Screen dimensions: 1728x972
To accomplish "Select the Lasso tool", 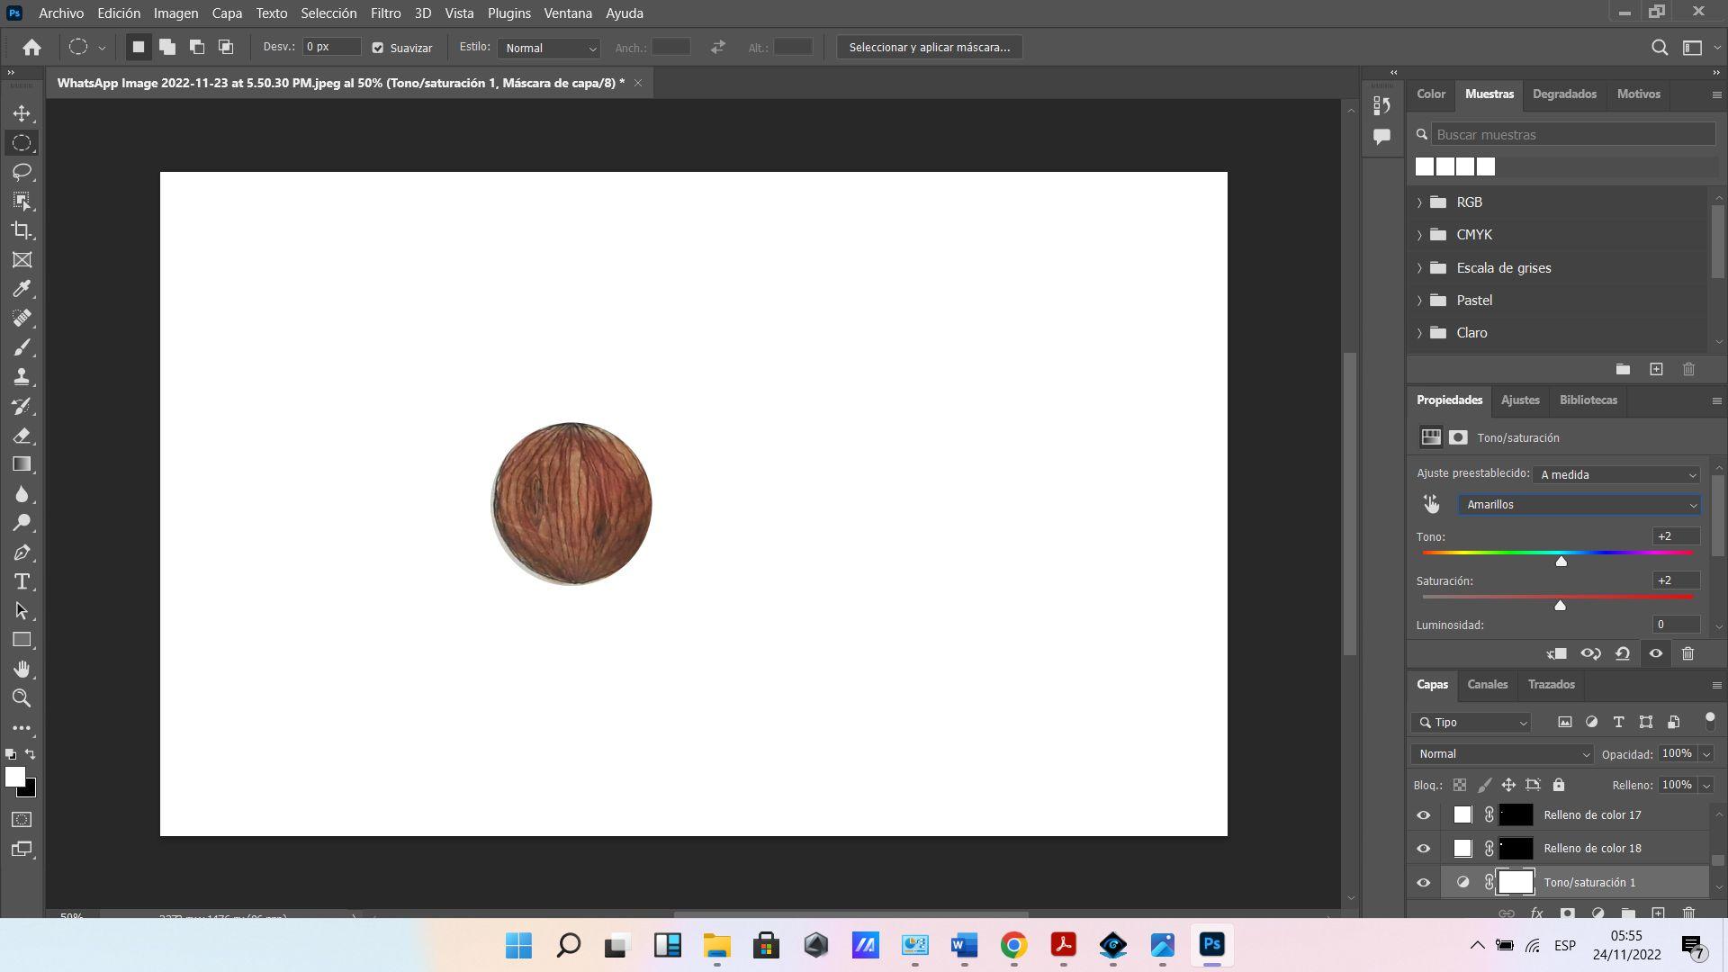I will pyautogui.click(x=22, y=172).
